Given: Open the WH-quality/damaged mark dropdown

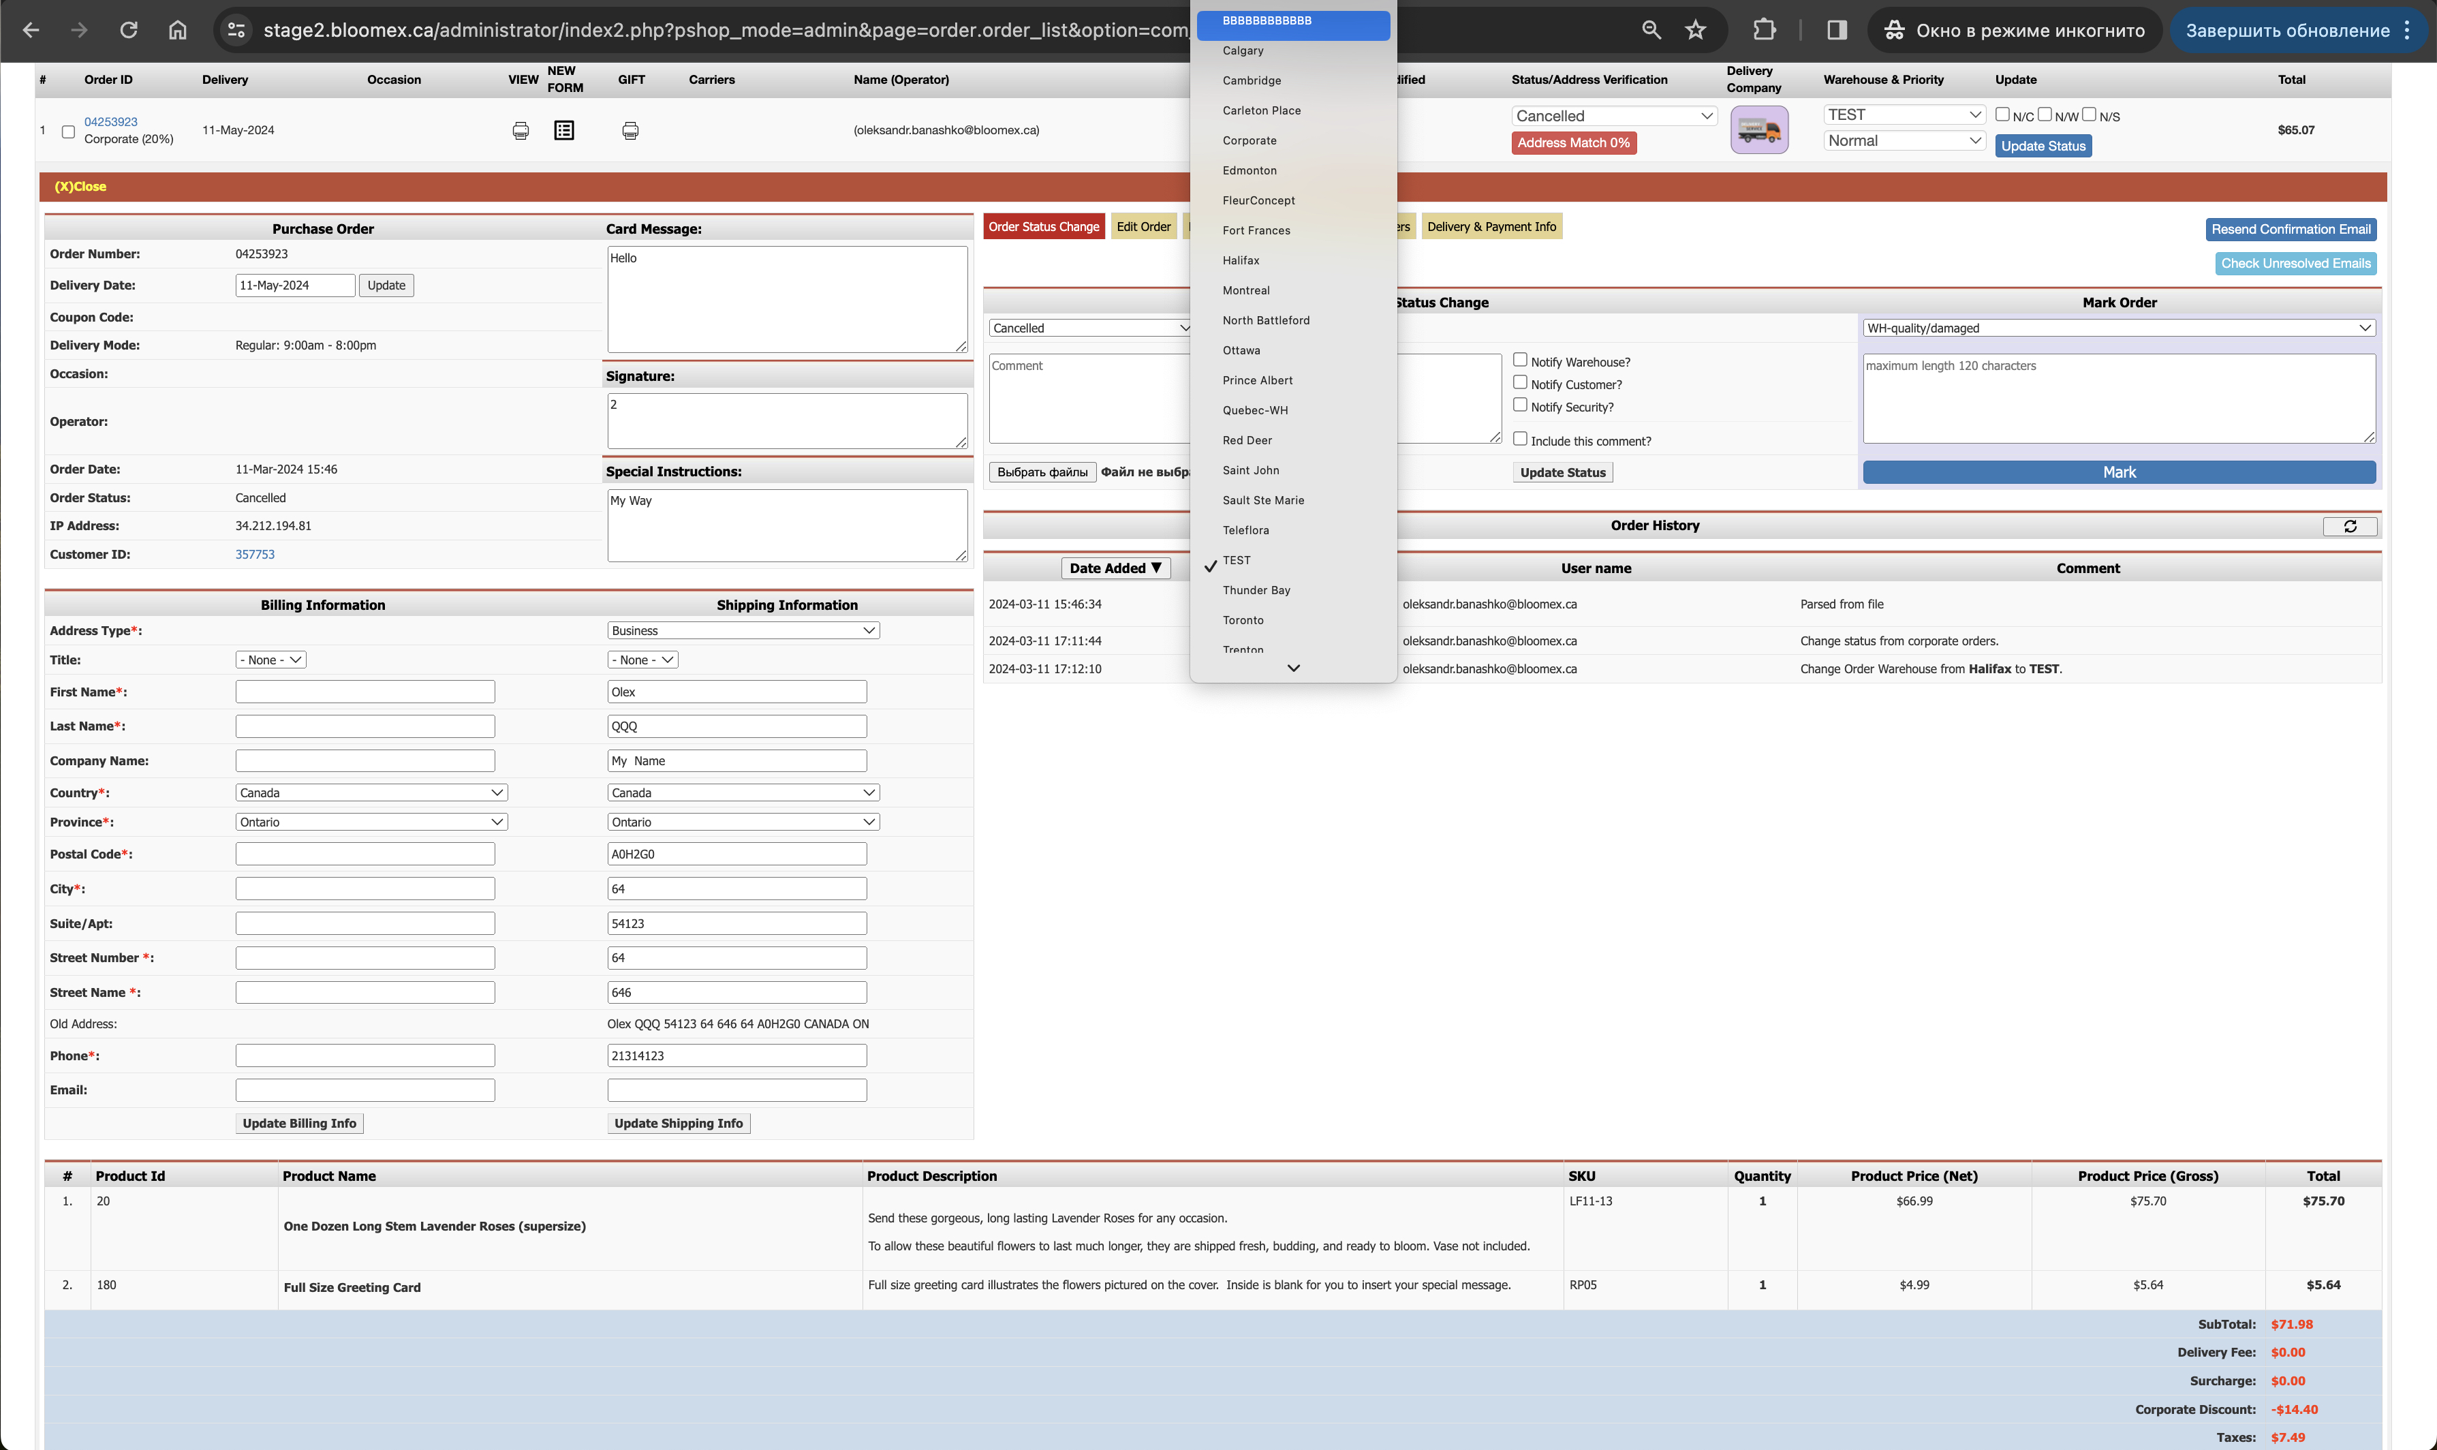Looking at the screenshot, I should tap(2120, 328).
